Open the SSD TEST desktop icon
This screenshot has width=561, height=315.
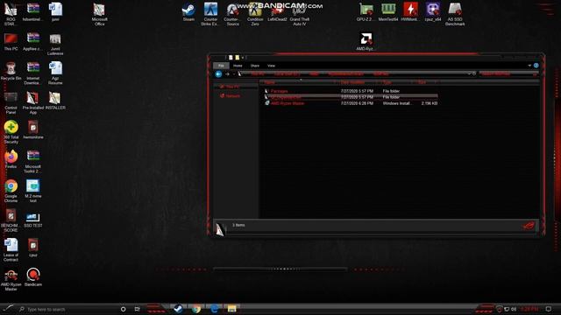click(x=33, y=219)
